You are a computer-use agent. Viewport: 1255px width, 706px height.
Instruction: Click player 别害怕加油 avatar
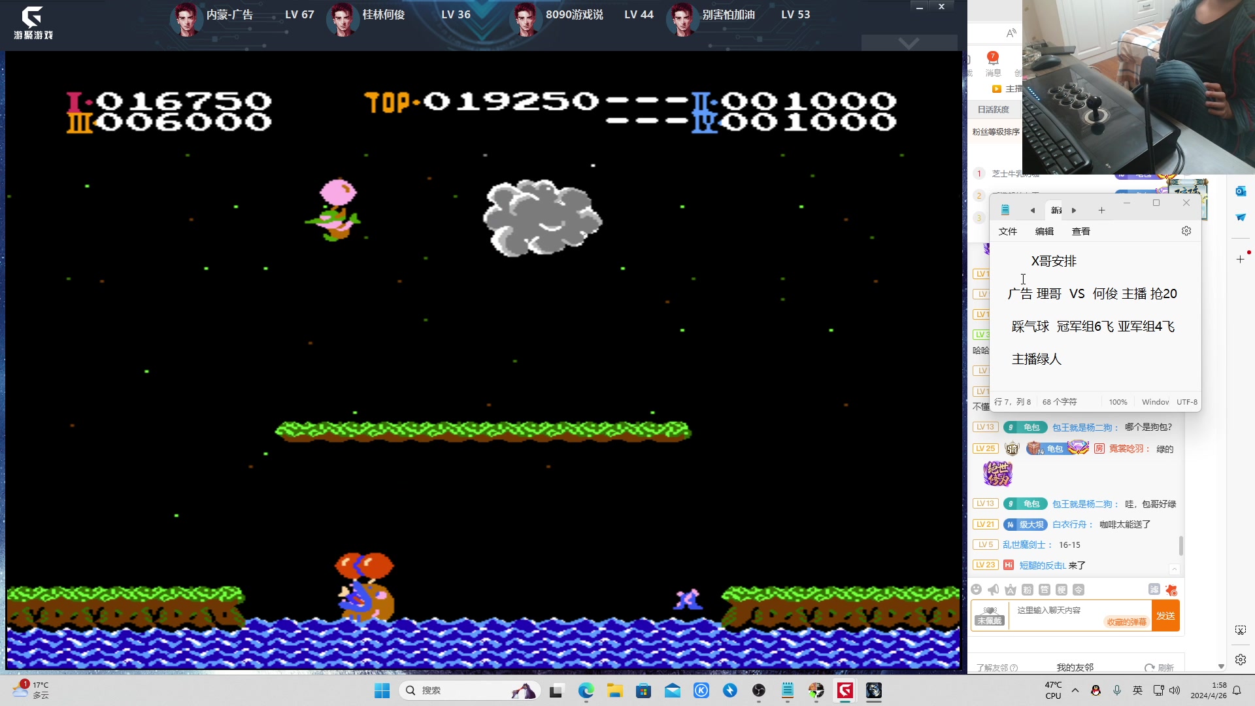(x=682, y=18)
